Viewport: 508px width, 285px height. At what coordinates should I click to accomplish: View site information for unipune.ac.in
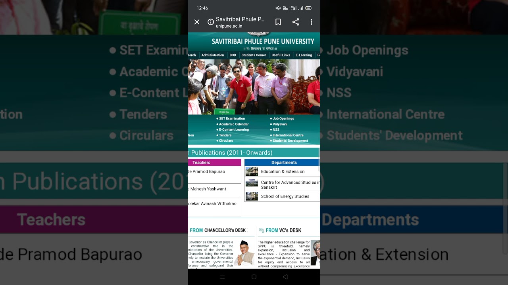(x=211, y=22)
